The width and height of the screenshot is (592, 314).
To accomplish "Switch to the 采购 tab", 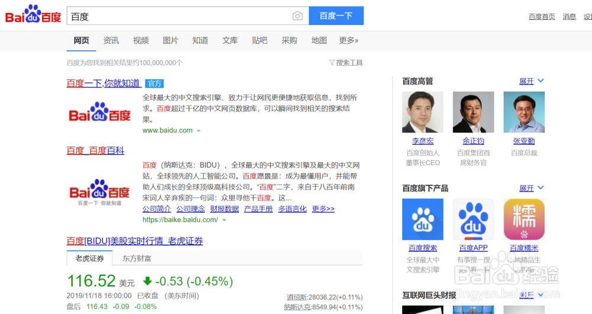I will (289, 40).
